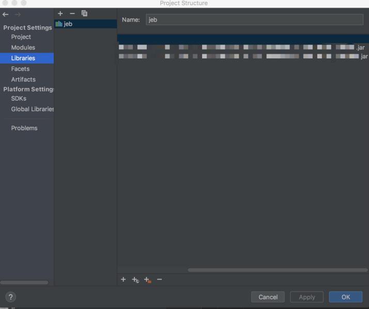Open the Artifacts section
369x309 pixels.
(23, 80)
